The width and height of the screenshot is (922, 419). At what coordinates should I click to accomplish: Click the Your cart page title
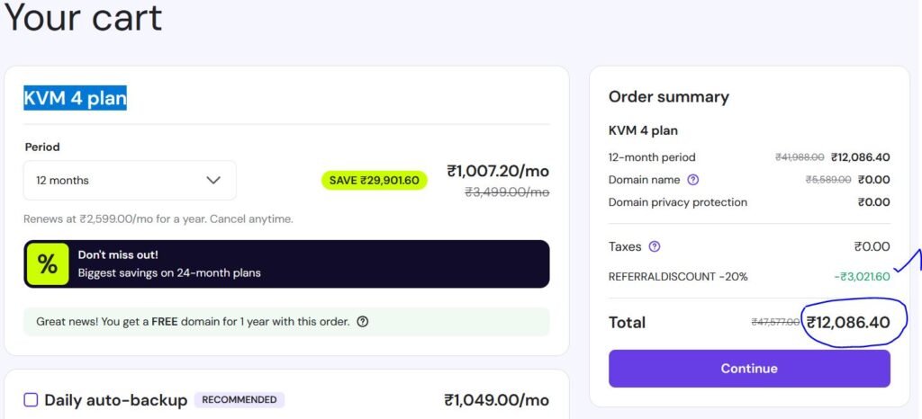pyautogui.click(x=83, y=18)
